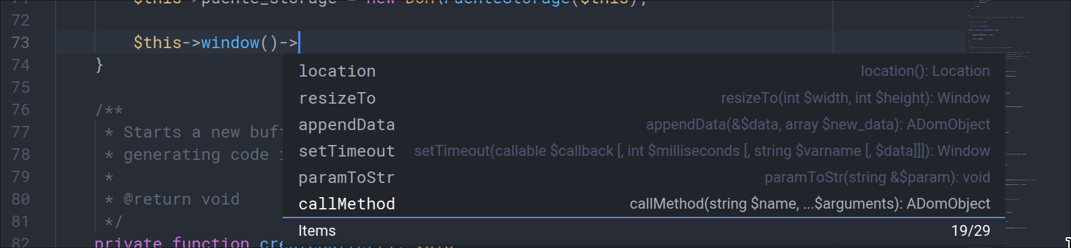Click line number 76 in the gutter
Viewport: 1071px width, 248px height.
point(20,110)
